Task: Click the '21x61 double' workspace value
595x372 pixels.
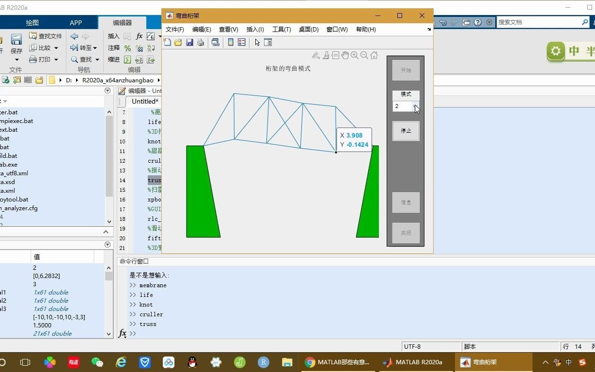Action: [52, 333]
